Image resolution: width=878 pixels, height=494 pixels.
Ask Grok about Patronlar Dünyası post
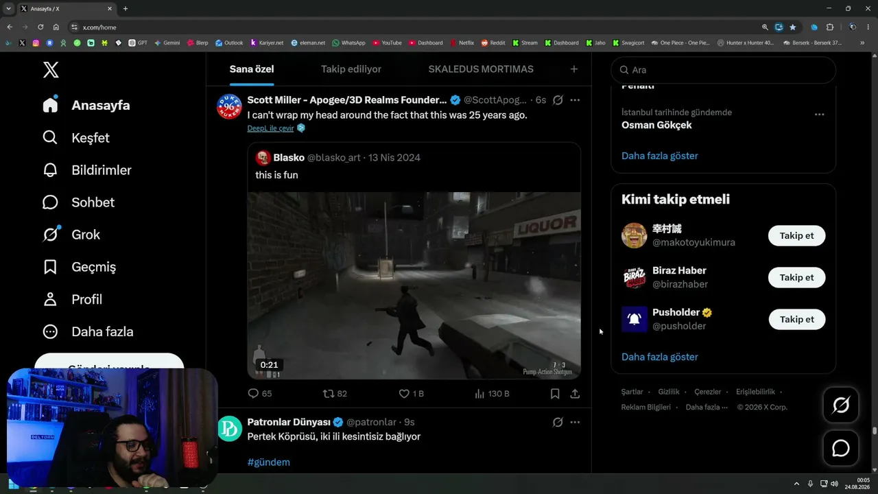[x=558, y=422]
